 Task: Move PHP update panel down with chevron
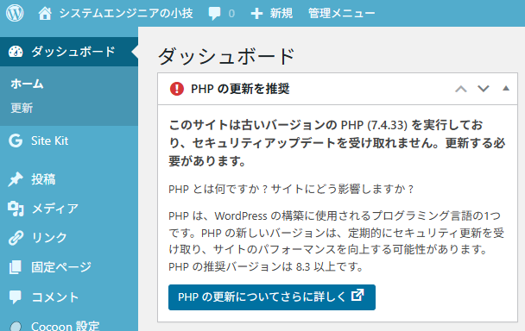click(484, 89)
